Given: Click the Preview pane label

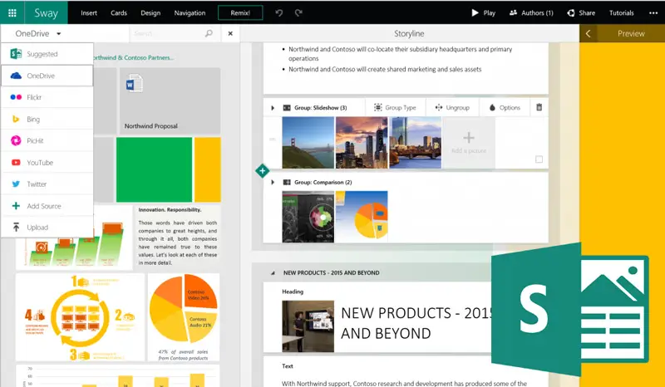Looking at the screenshot, I should [631, 33].
